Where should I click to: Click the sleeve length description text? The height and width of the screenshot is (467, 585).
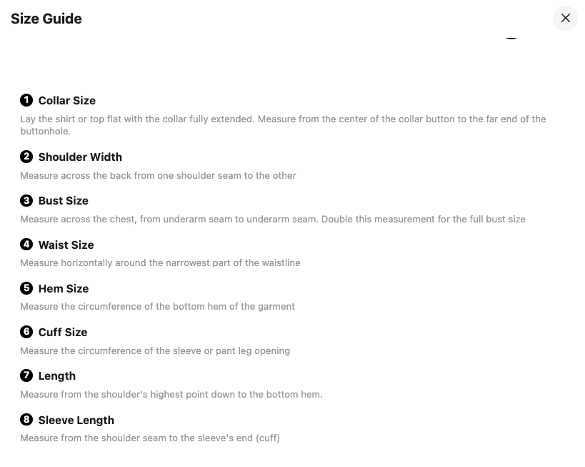[x=150, y=438]
